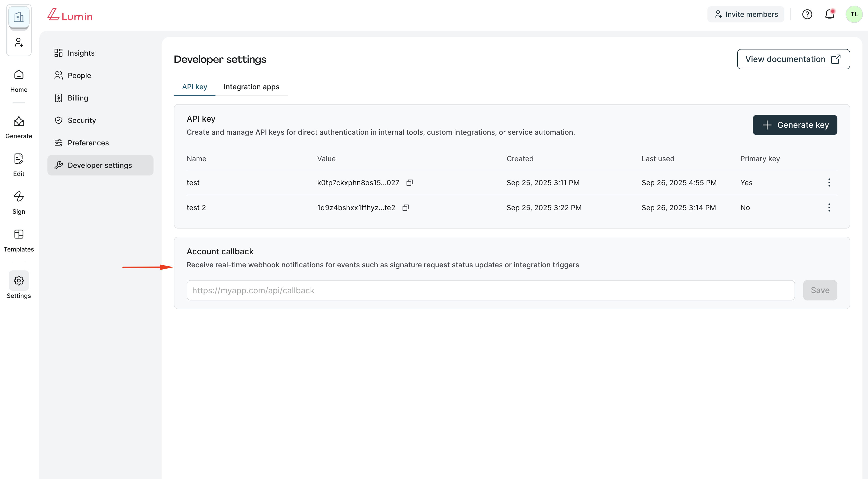The width and height of the screenshot is (868, 479).
Task: Click the Generate key button
Action: pos(795,125)
